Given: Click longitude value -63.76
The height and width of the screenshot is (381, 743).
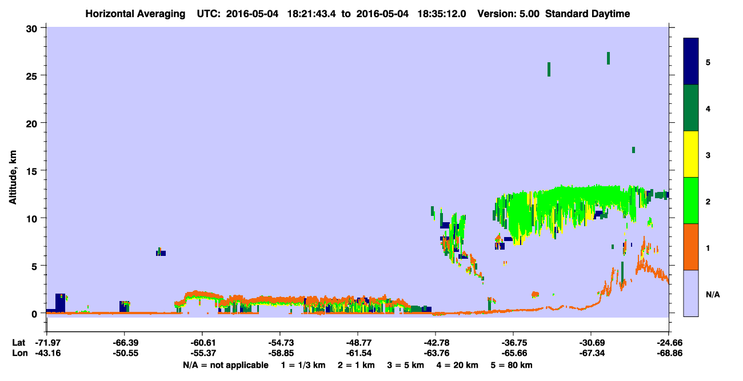Looking at the screenshot, I should 436,353.
